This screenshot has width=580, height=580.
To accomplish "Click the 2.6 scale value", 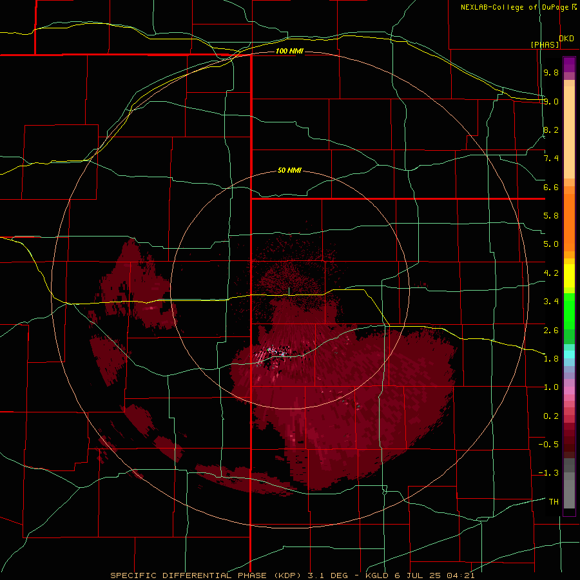I will [551, 330].
